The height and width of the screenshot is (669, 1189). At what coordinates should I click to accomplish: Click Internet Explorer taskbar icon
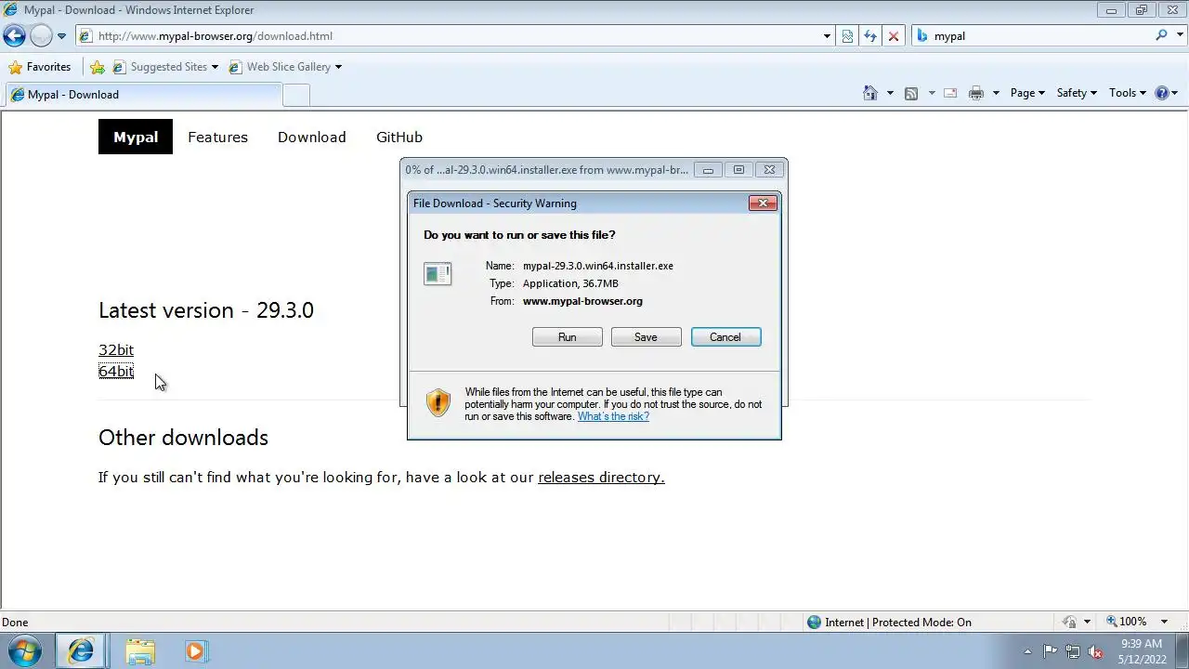pyautogui.click(x=81, y=651)
